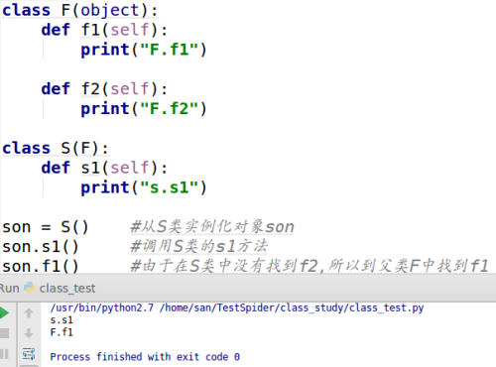
Task: Click the print("F.f1") statement
Action: coord(144,50)
